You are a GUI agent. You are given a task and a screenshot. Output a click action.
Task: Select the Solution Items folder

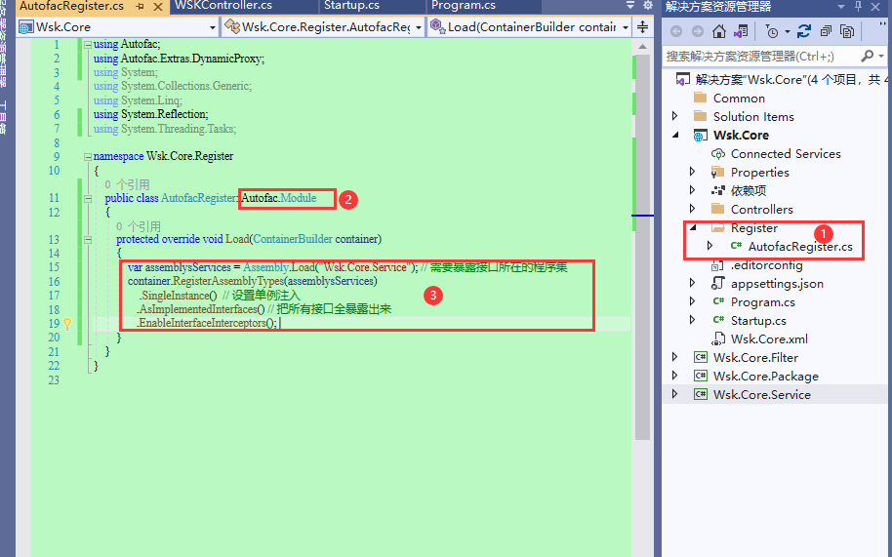753,116
